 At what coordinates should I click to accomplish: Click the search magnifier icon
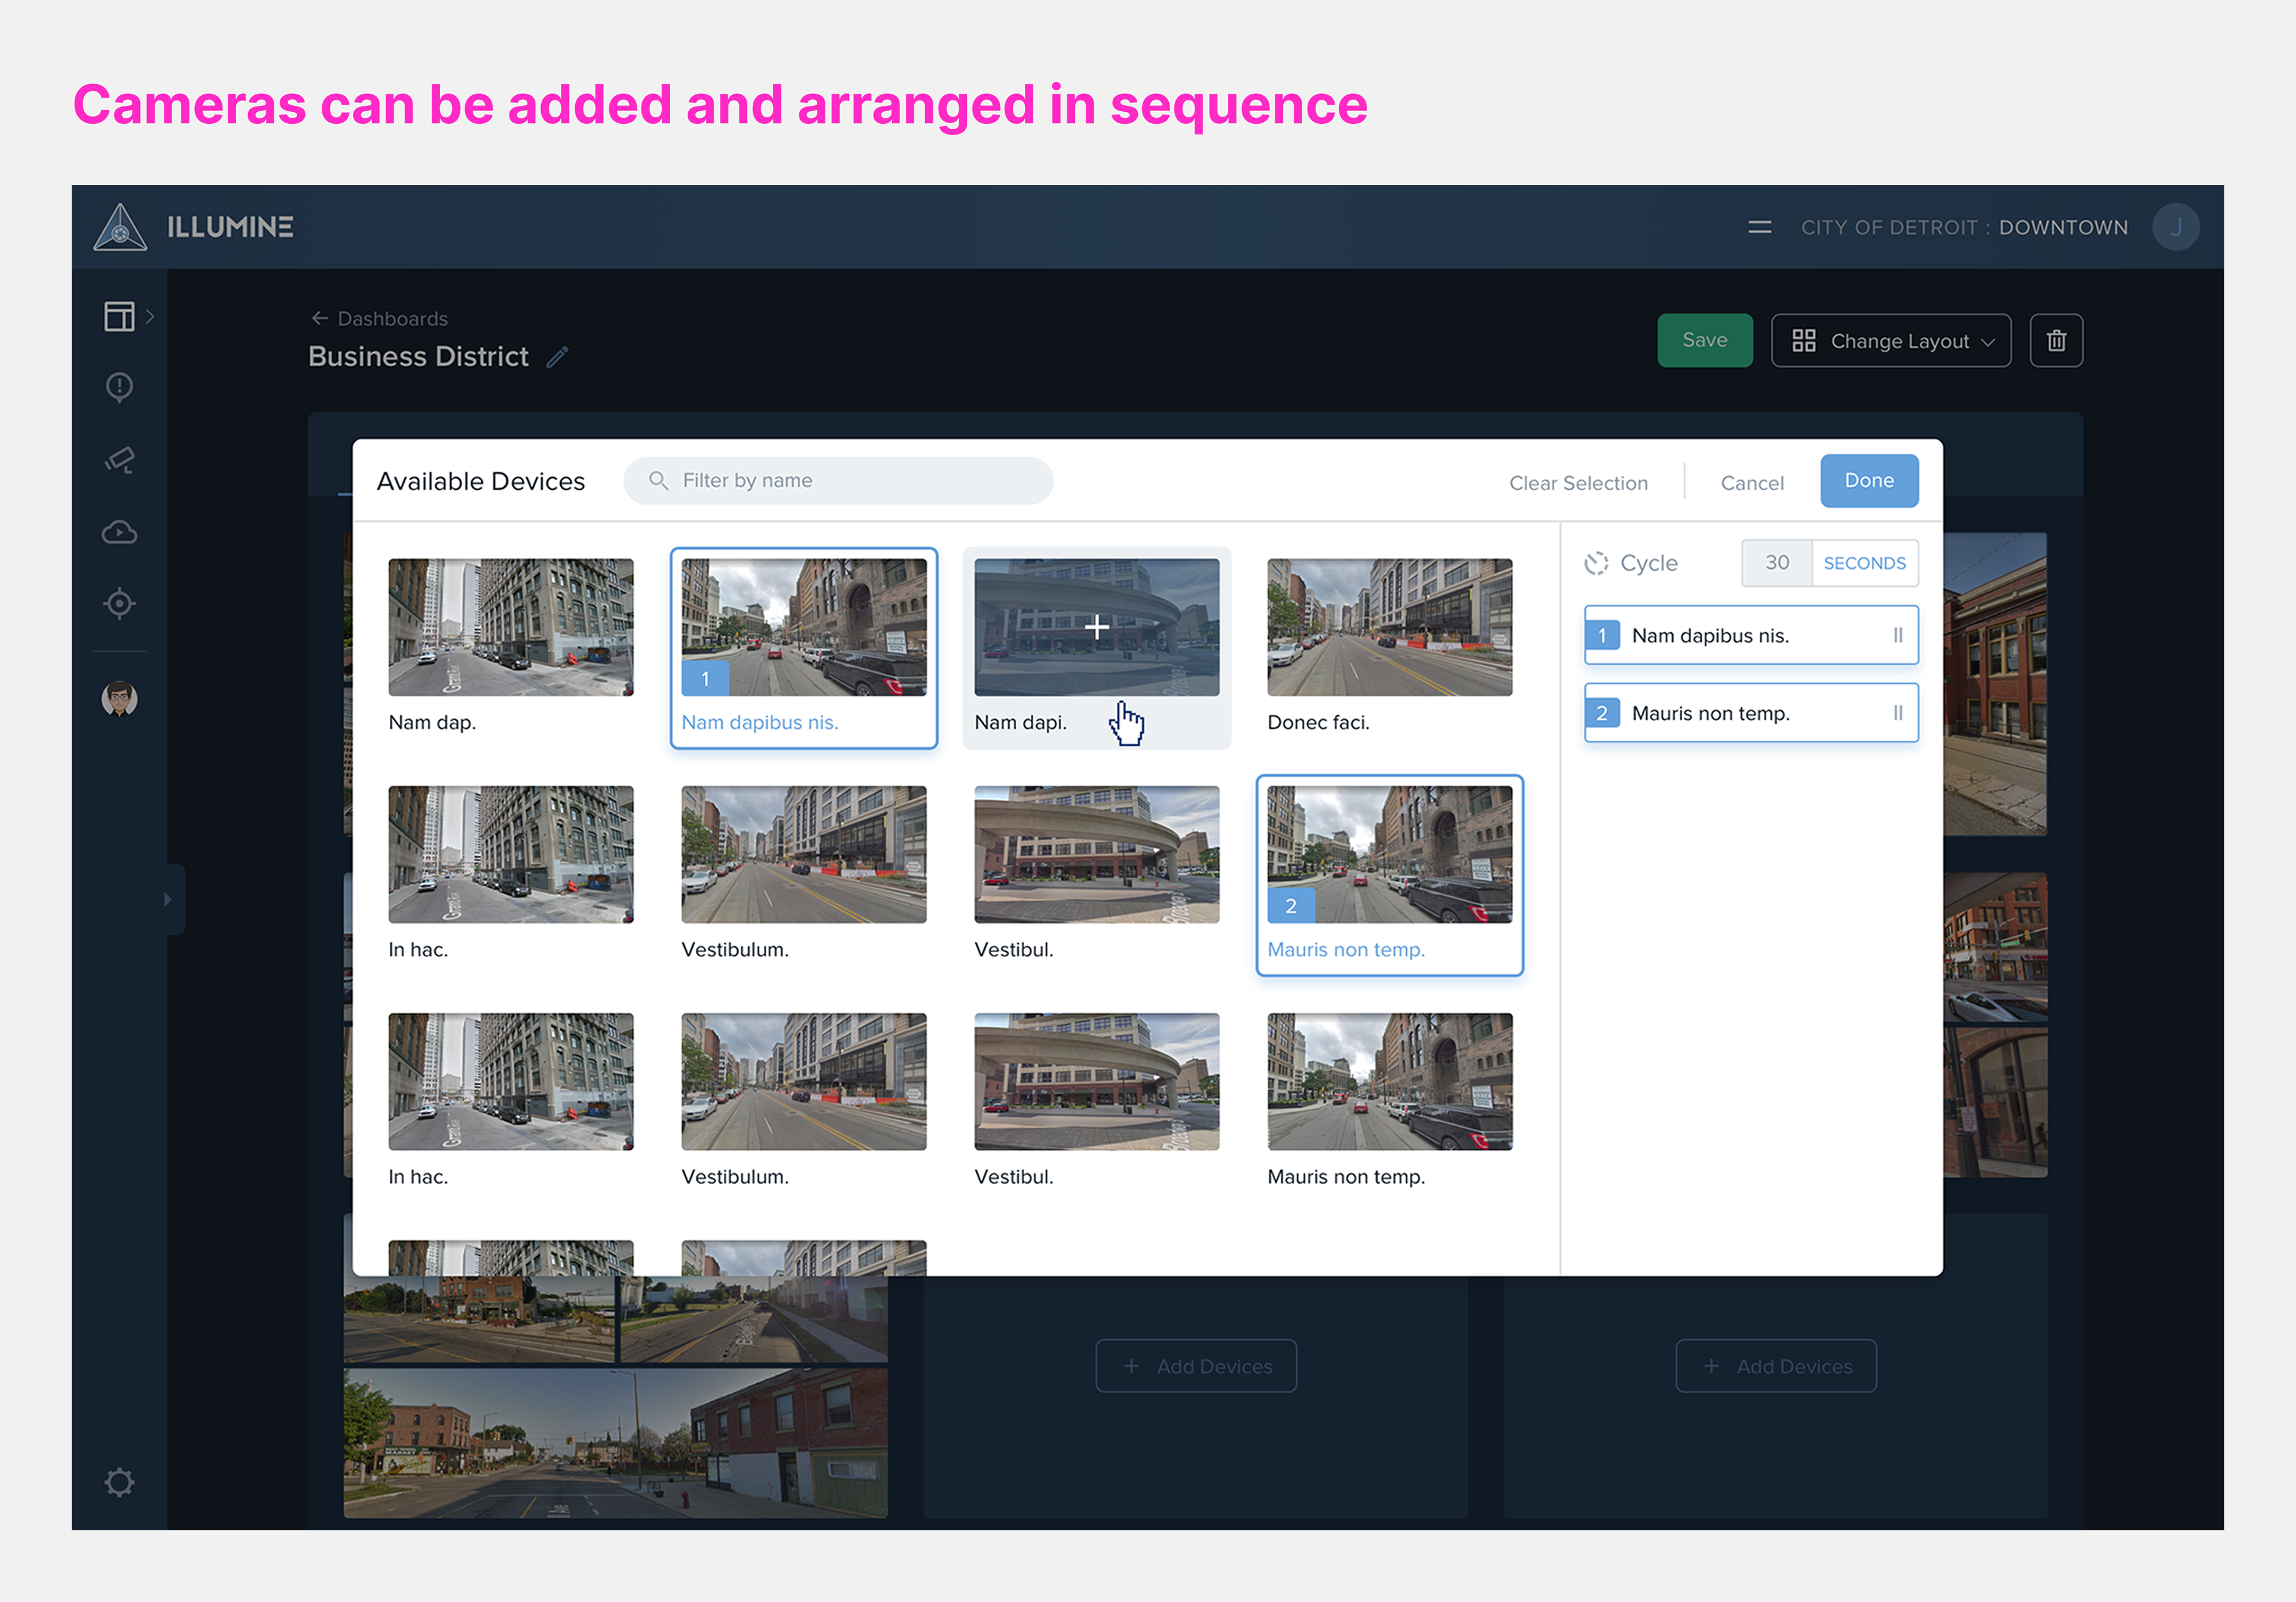[x=658, y=481]
